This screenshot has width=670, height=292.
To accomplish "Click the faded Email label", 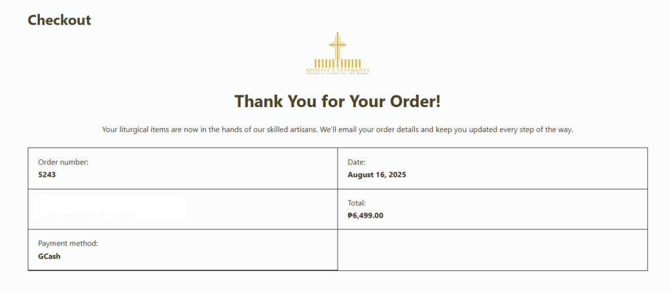I will click(47, 203).
